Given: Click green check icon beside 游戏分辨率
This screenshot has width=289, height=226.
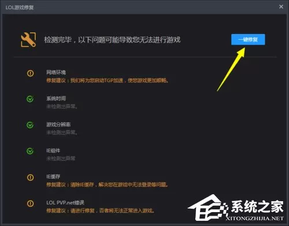Looking at the screenshot, I should tap(30, 125).
